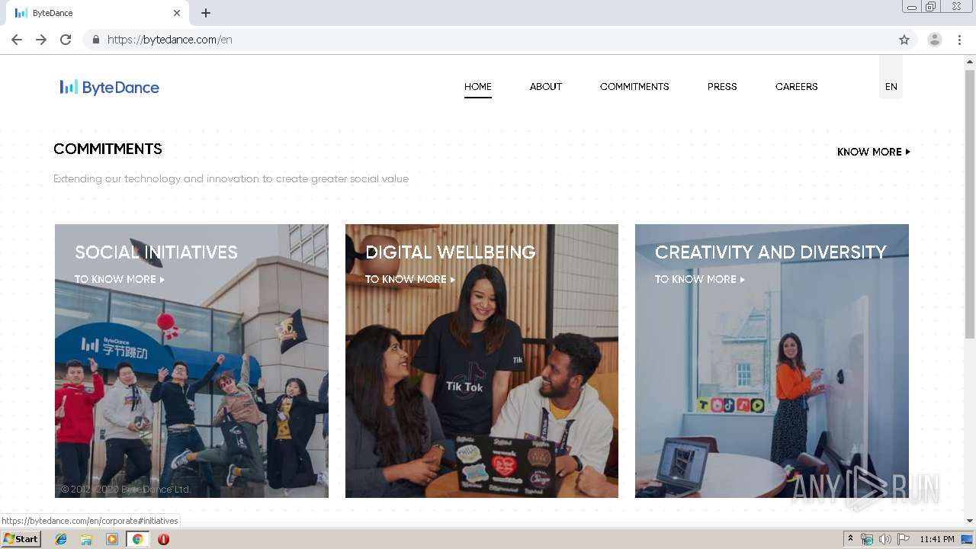Click the 'Extending our technology' subtitle text
This screenshot has width=976, height=549.
pos(231,178)
